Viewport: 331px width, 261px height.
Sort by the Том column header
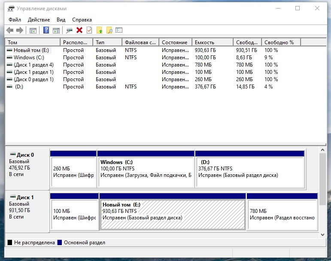coord(33,42)
